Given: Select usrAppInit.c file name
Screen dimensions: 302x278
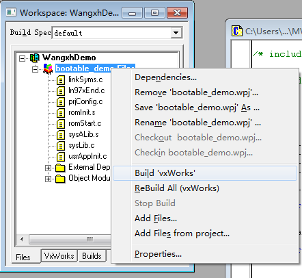Looking at the screenshot, I should [87, 156].
